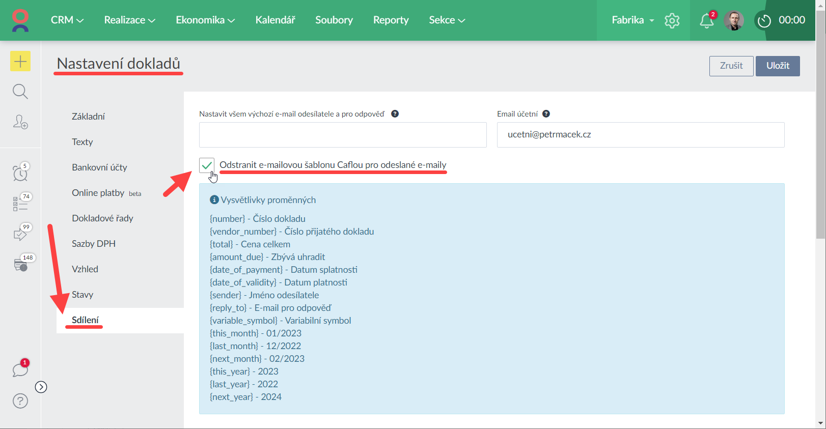
Task: Expand the Fabrika account selector
Action: (632, 20)
